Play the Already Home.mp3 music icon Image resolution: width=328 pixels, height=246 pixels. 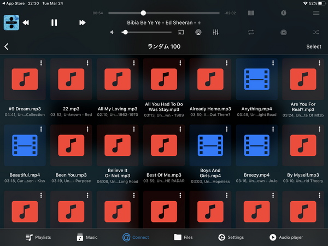[210, 79]
